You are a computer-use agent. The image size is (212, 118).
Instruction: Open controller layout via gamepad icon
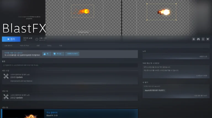coord(198,39)
